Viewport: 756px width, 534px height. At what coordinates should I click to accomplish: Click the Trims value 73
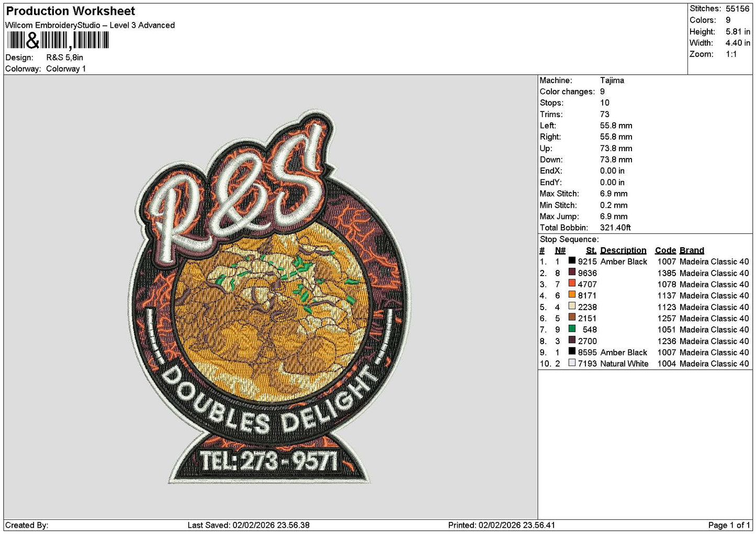605,115
